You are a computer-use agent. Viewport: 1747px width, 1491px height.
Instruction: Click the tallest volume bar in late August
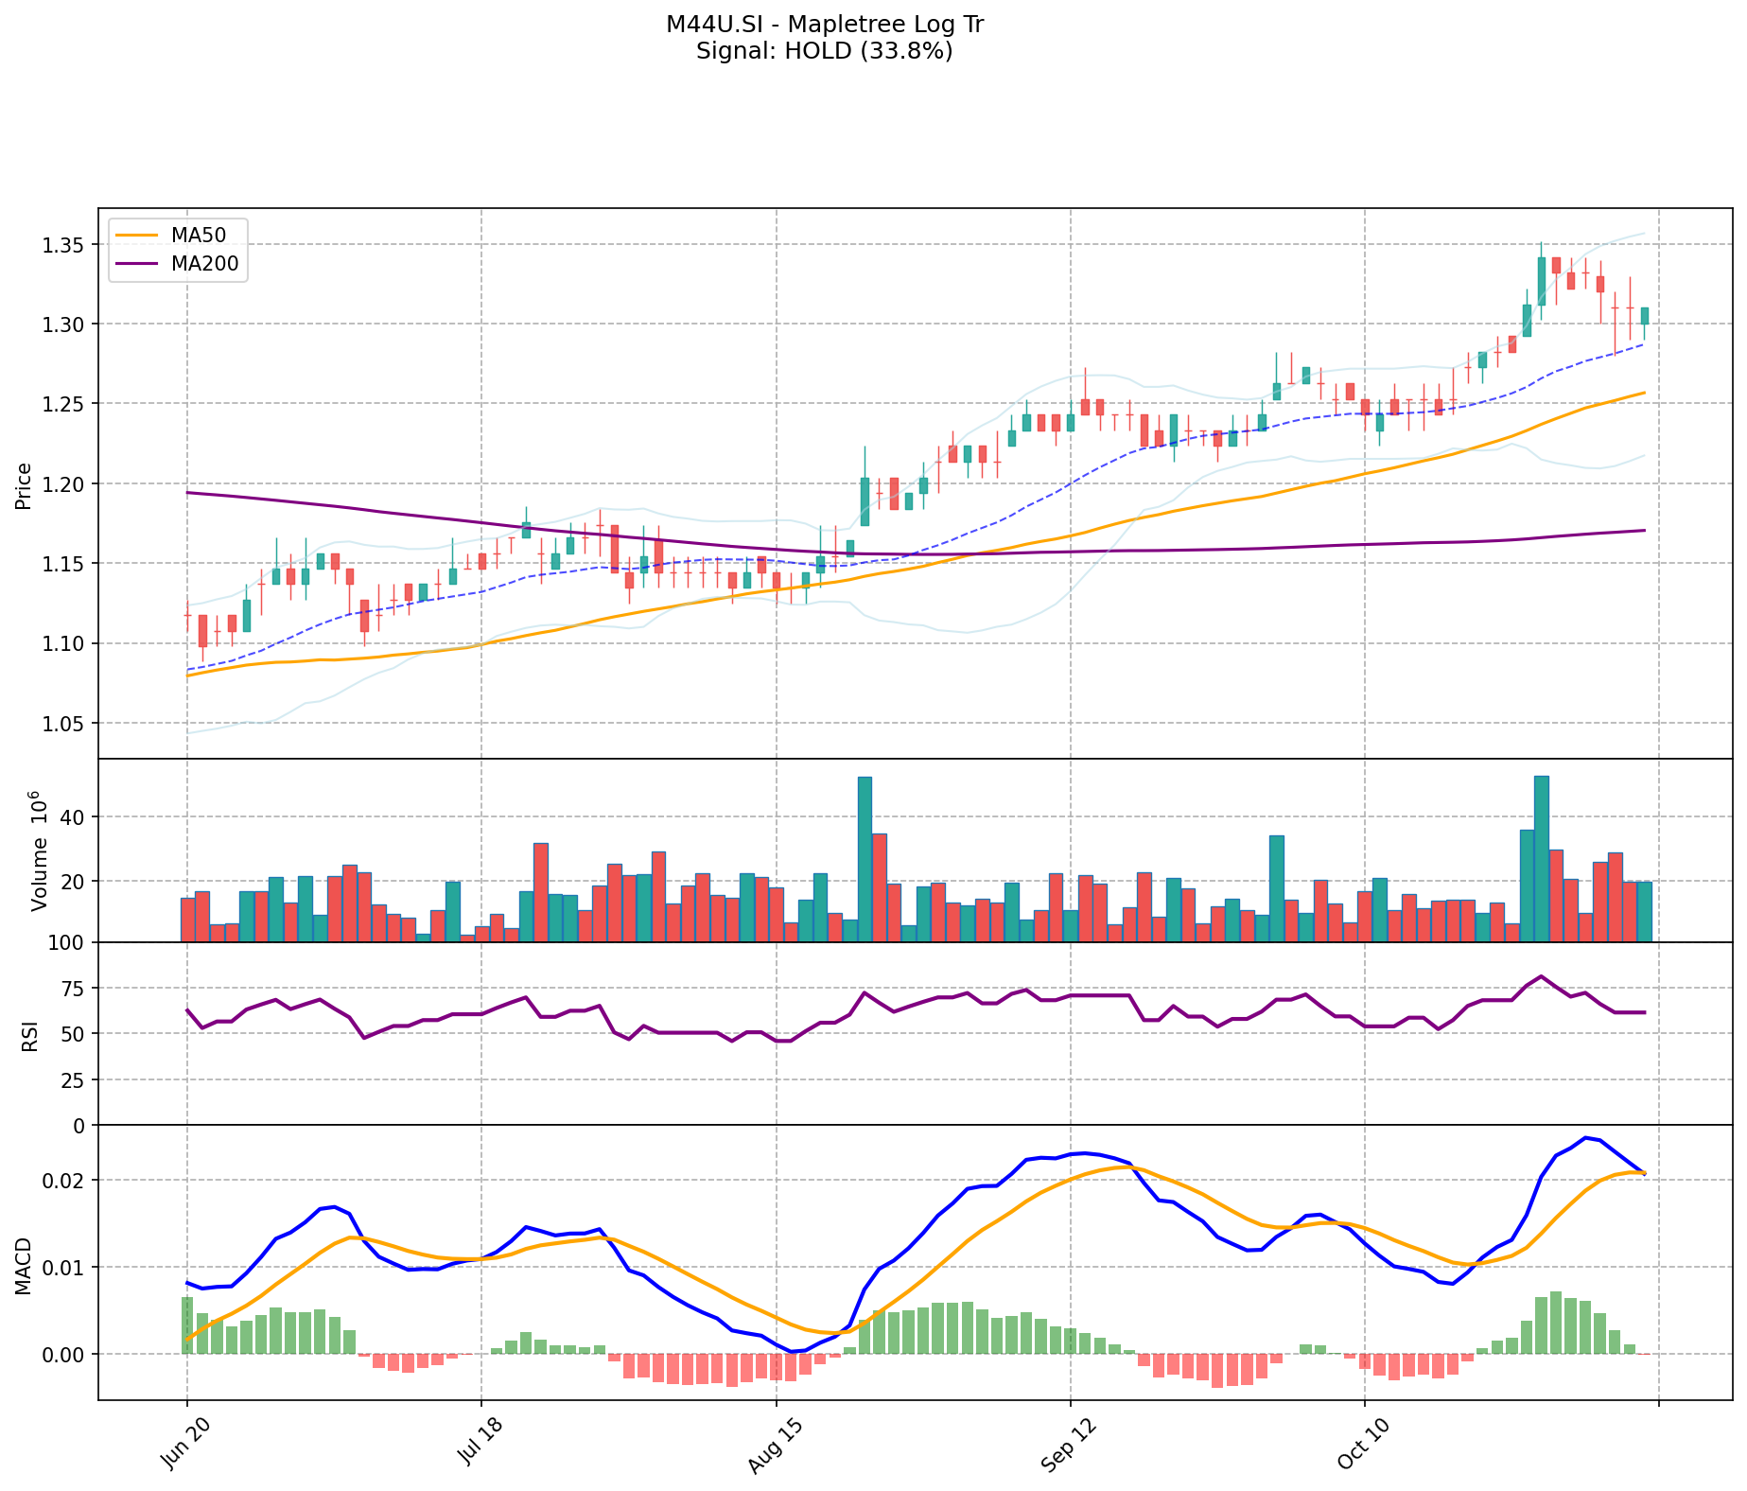click(x=865, y=859)
